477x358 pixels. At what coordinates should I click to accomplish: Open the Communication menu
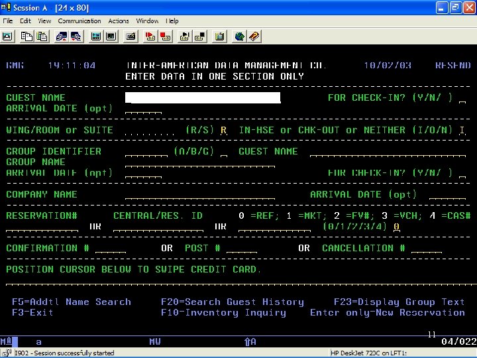[79, 21]
